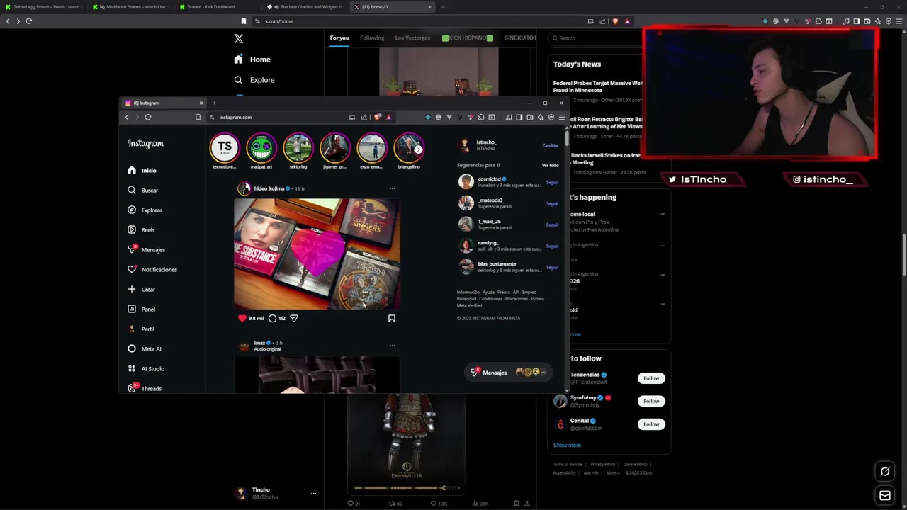Repost the X post showing 69
This screenshot has height=510, width=907.
pyautogui.click(x=395, y=504)
